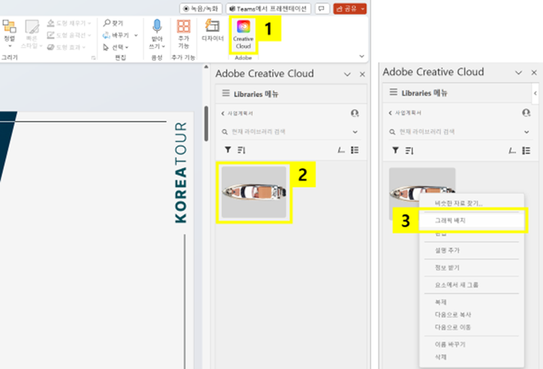
Task: Expand the search scope chevron in left panel
Action: 355,132
